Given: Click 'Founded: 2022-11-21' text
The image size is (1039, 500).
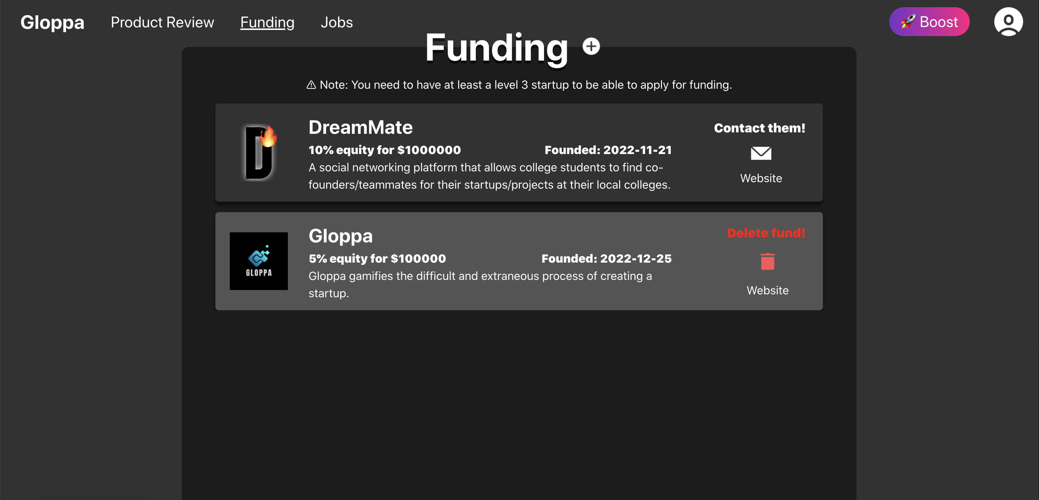Looking at the screenshot, I should pyautogui.click(x=608, y=150).
